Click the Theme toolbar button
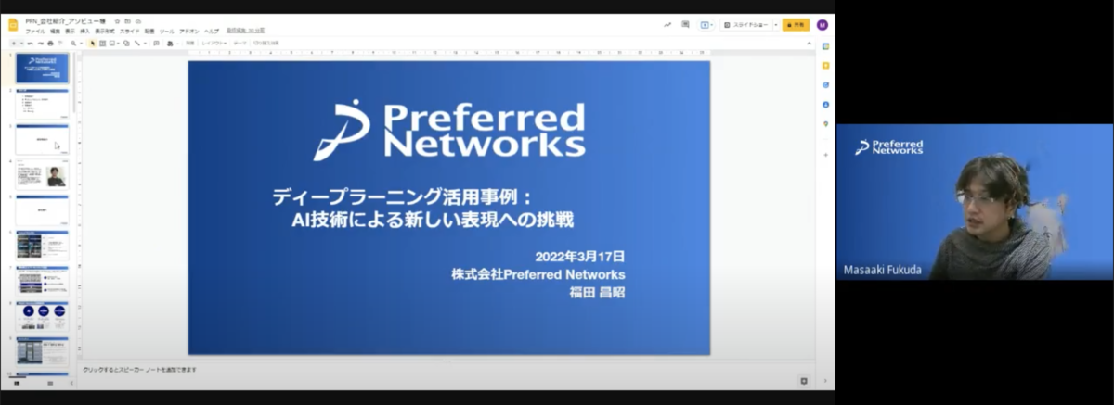This screenshot has width=1114, height=405. [240, 43]
